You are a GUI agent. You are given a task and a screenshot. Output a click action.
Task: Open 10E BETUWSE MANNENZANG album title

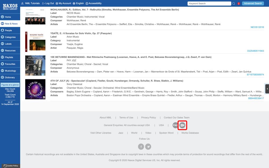131,57
